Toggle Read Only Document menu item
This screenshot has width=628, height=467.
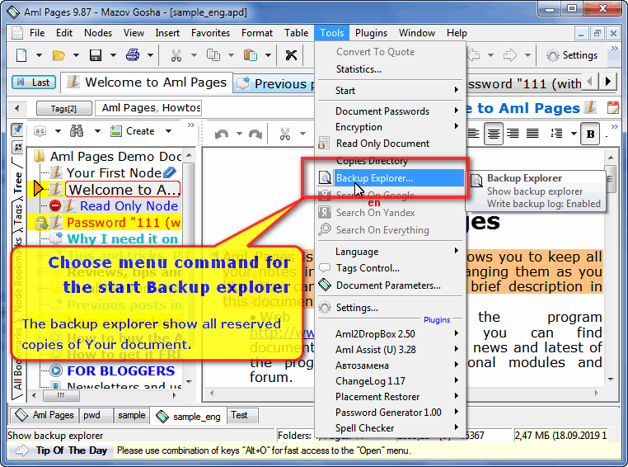[x=382, y=144]
